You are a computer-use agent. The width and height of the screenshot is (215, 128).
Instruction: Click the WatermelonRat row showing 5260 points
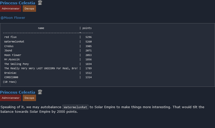(14, 41)
